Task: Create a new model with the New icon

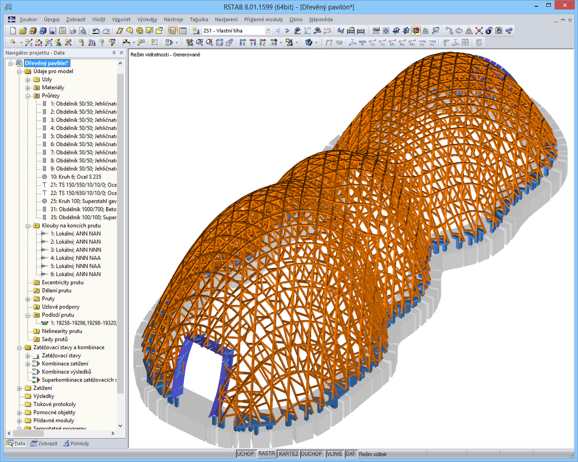Action: click(13, 30)
